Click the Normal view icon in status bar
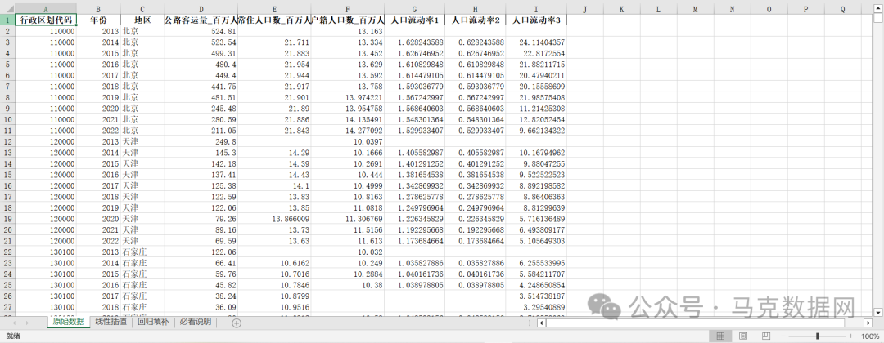 click(720, 336)
